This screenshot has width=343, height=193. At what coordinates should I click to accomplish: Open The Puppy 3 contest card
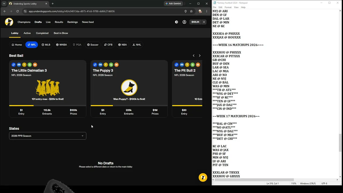pos(129,89)
